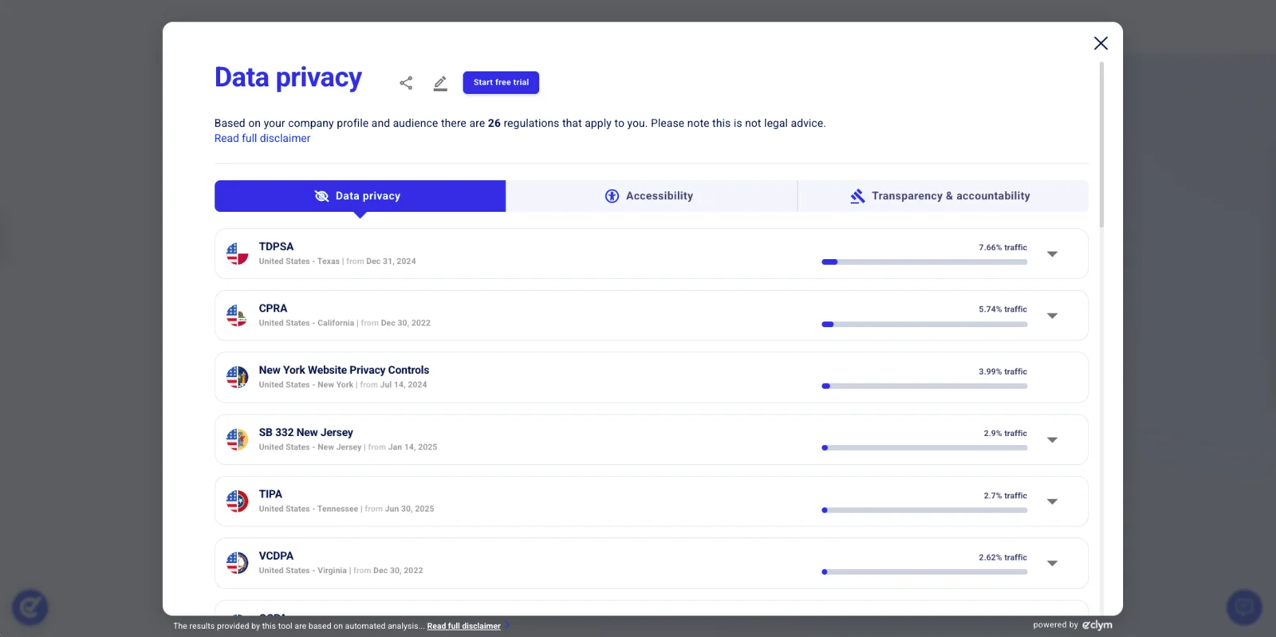Click the CPRA 5.74% traffic bar
Screen dimensions: 1276x637
(924, 324)
